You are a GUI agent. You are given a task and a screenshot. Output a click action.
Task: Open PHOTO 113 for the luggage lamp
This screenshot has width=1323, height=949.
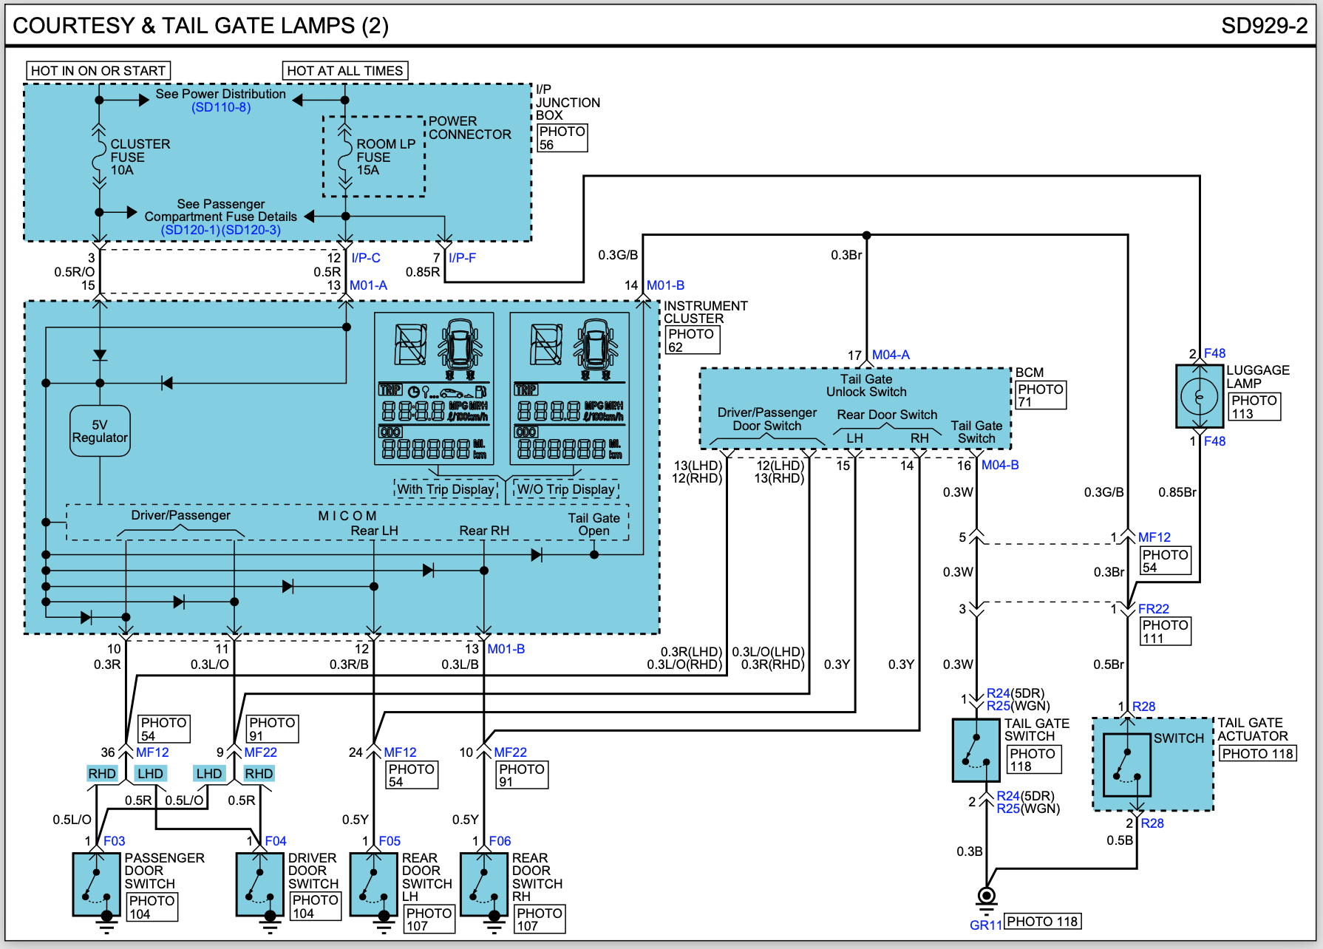click(1254, 407)
